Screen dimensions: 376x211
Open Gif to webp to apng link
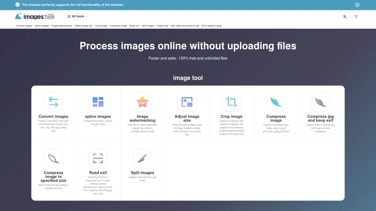click(211, 26)
